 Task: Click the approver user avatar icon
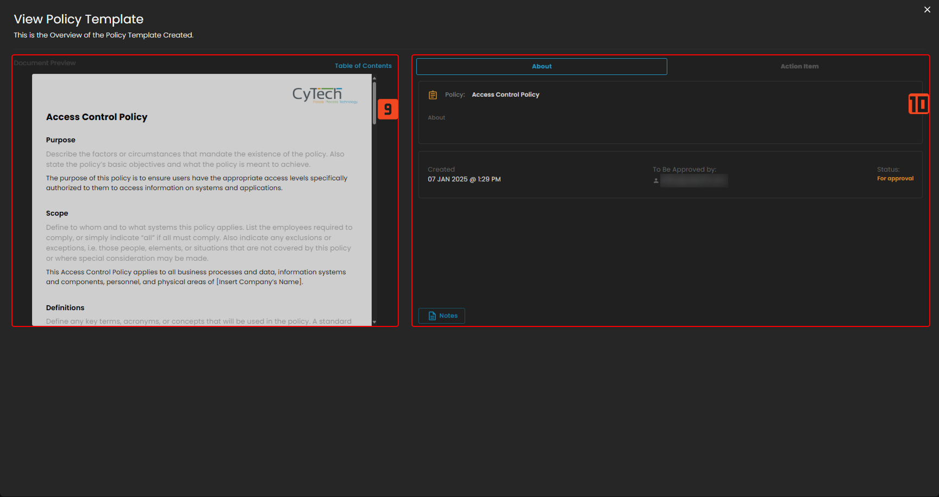point(656,181)
